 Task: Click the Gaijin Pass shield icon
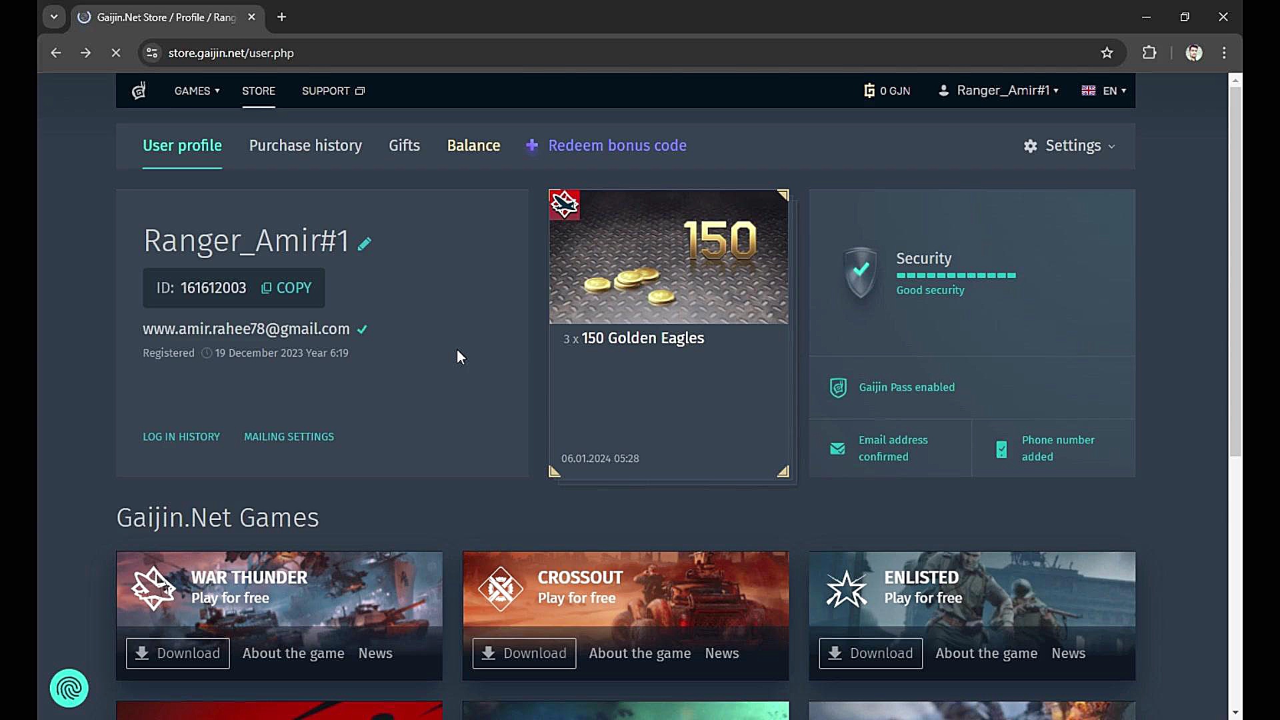(838, 387)
